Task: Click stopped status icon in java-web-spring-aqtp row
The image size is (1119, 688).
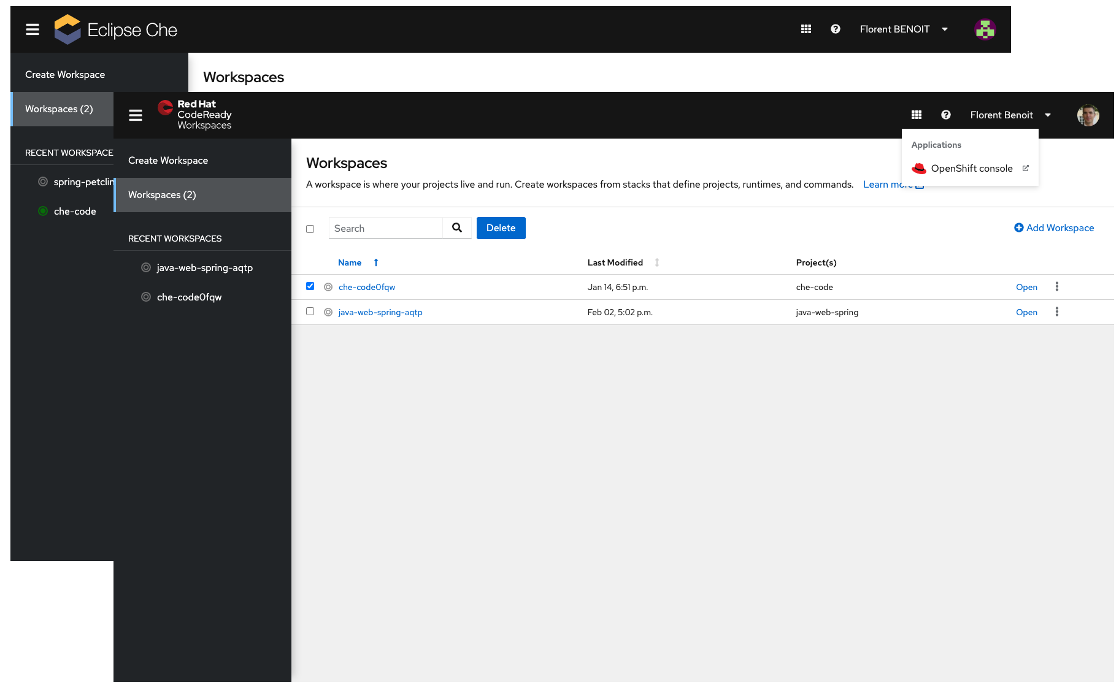Action: click(x=328, y=312)
